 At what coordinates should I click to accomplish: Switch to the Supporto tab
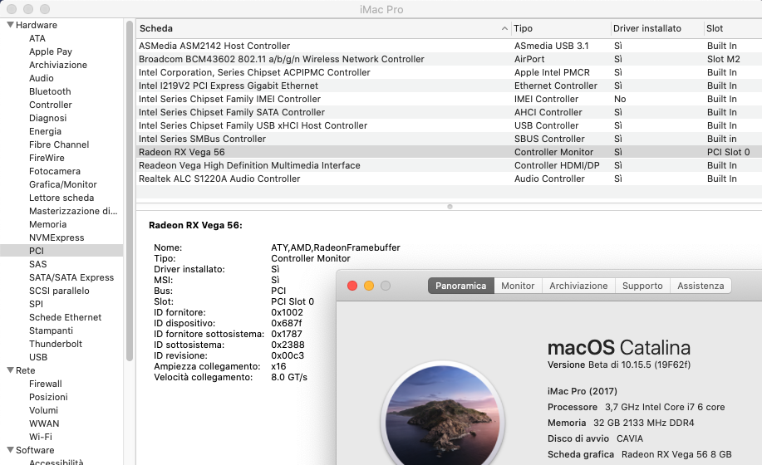tap(642, 286)
